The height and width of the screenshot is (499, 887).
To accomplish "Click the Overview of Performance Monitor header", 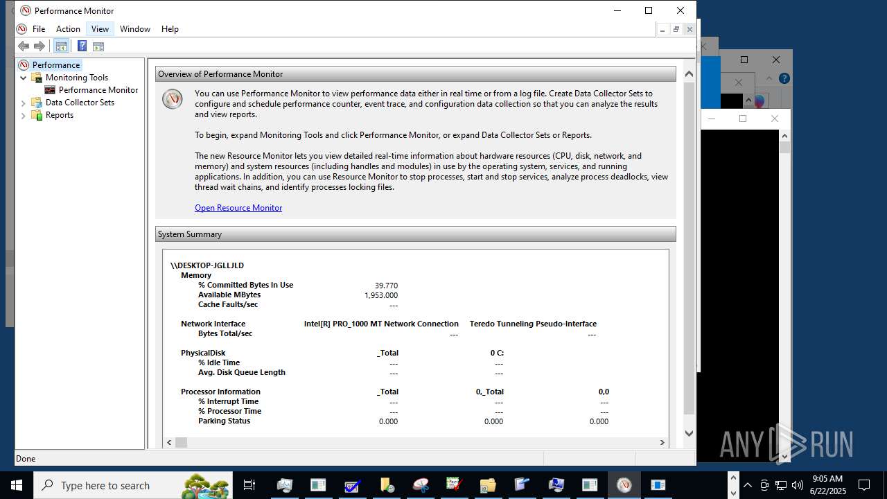I will (415, 74).
